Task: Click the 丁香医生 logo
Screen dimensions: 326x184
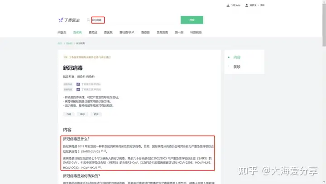Action: pos(69,20)
